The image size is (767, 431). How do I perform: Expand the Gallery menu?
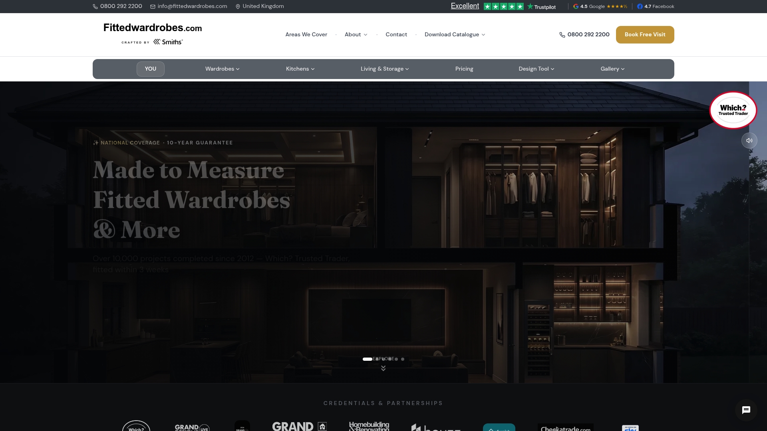click(x=612, y=69)
